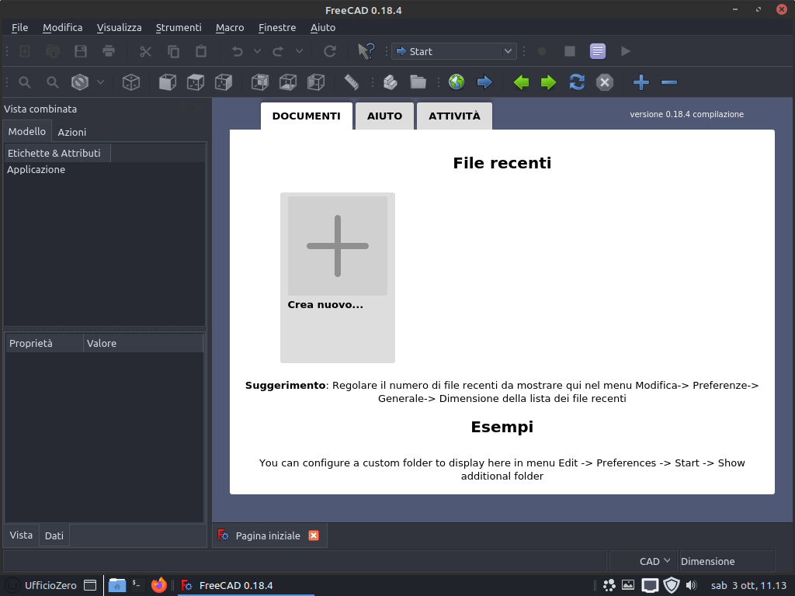The height and width of the screenshot is (596, 795).
Task: Open the Finestre menu
Action: 277,27
